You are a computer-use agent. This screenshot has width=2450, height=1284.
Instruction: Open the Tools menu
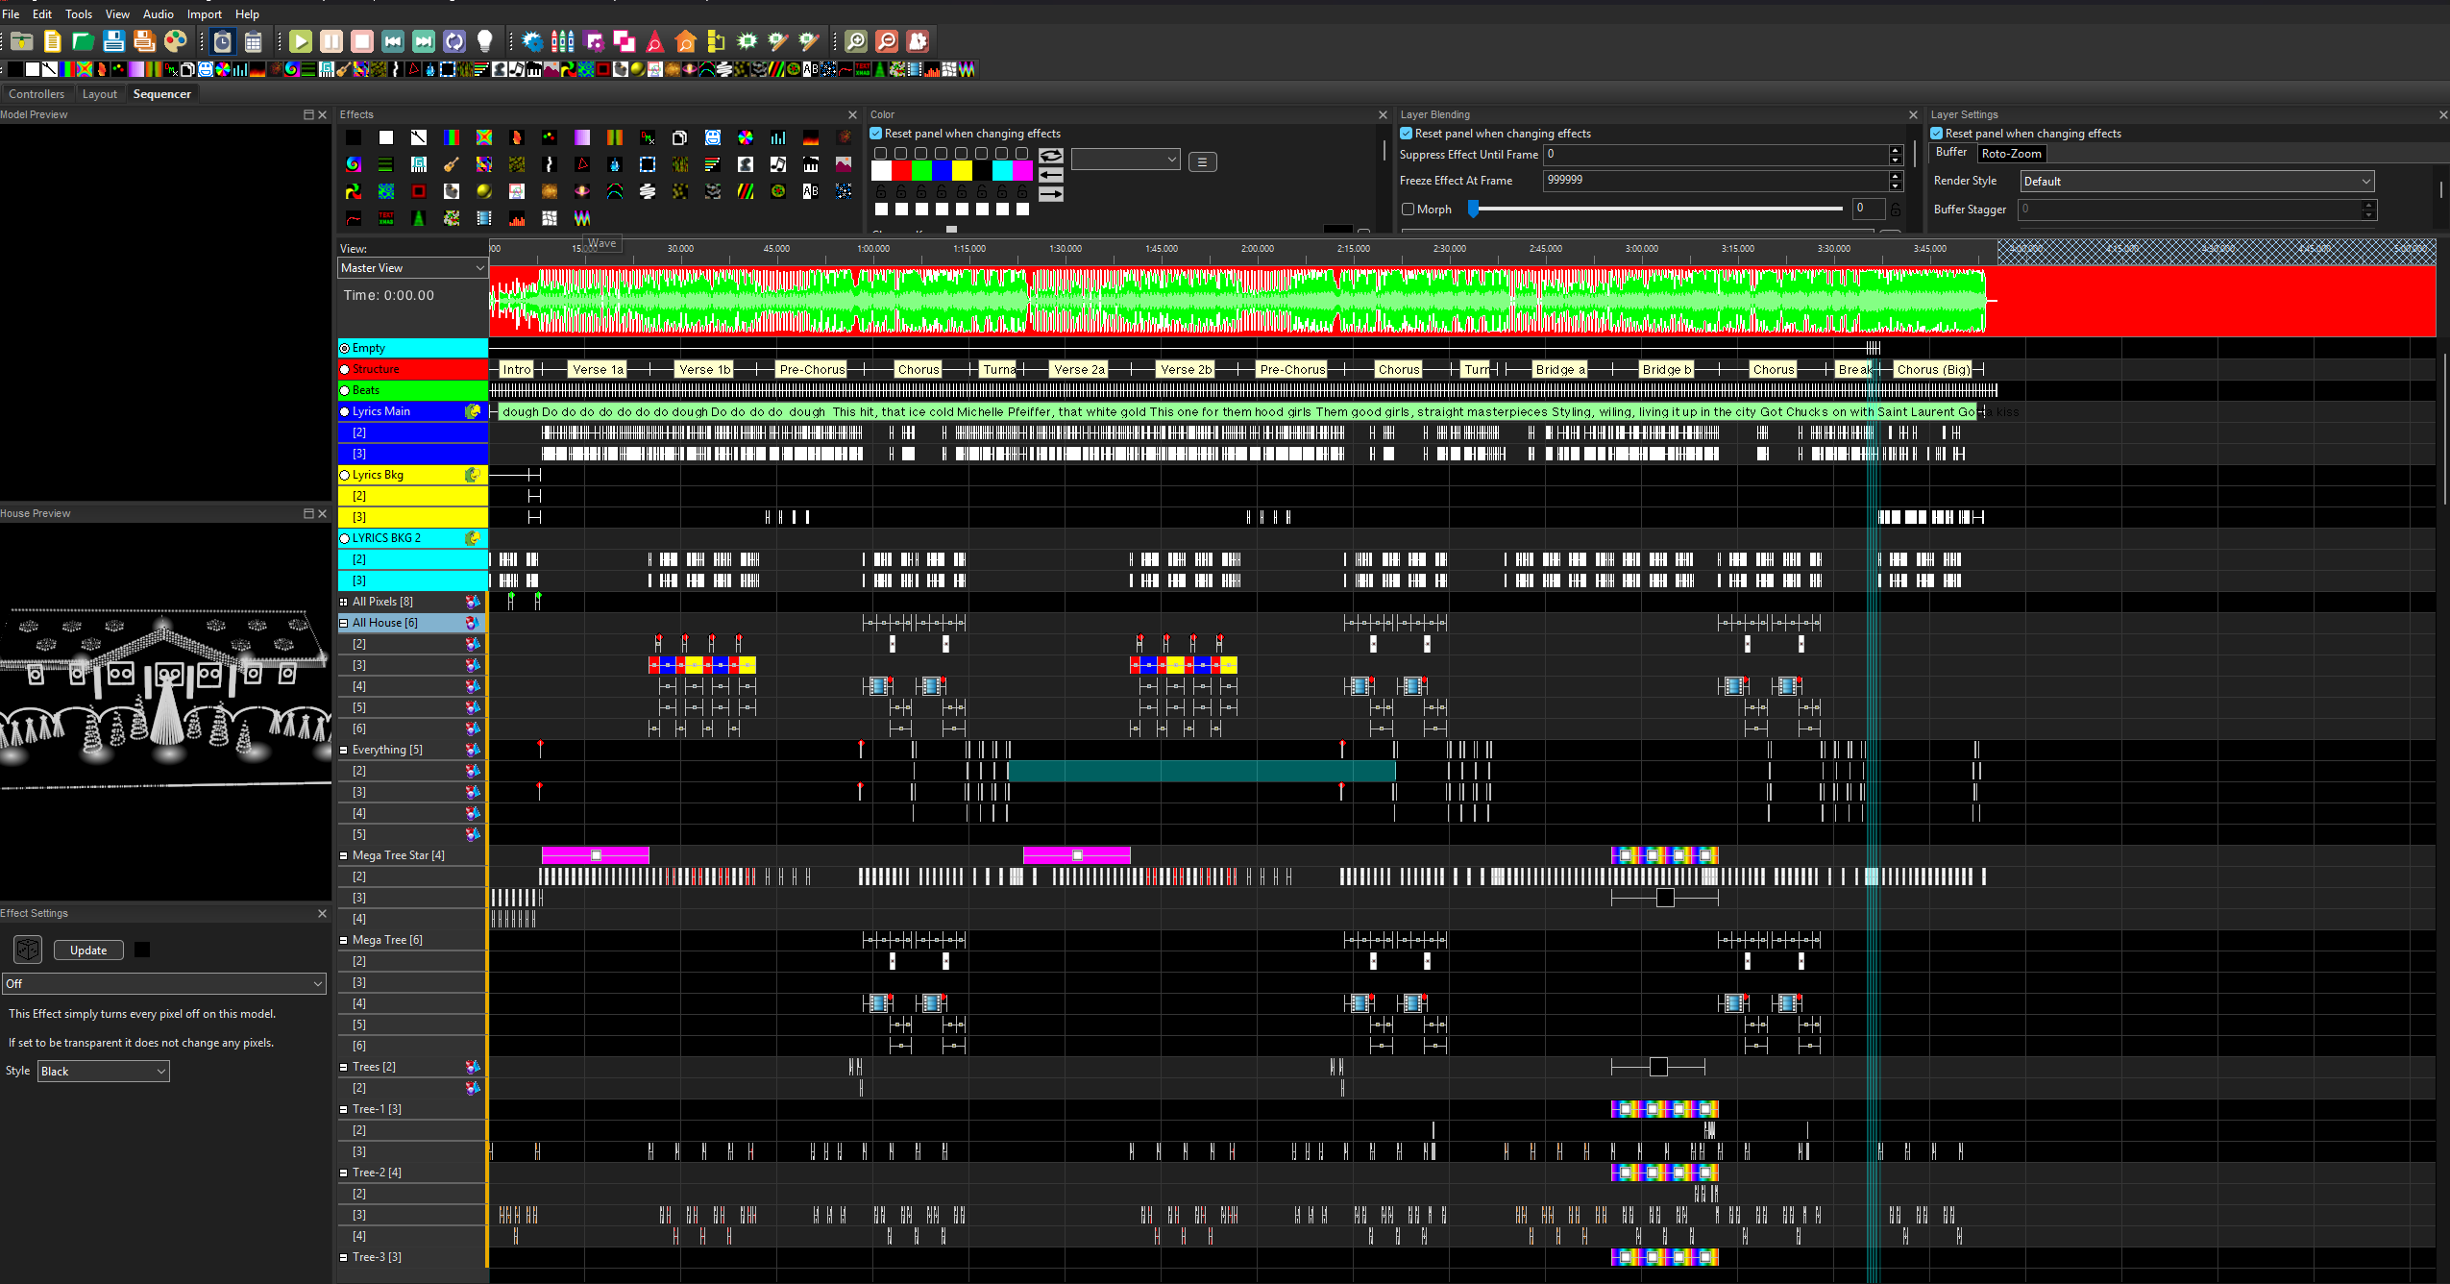(79, 13)
